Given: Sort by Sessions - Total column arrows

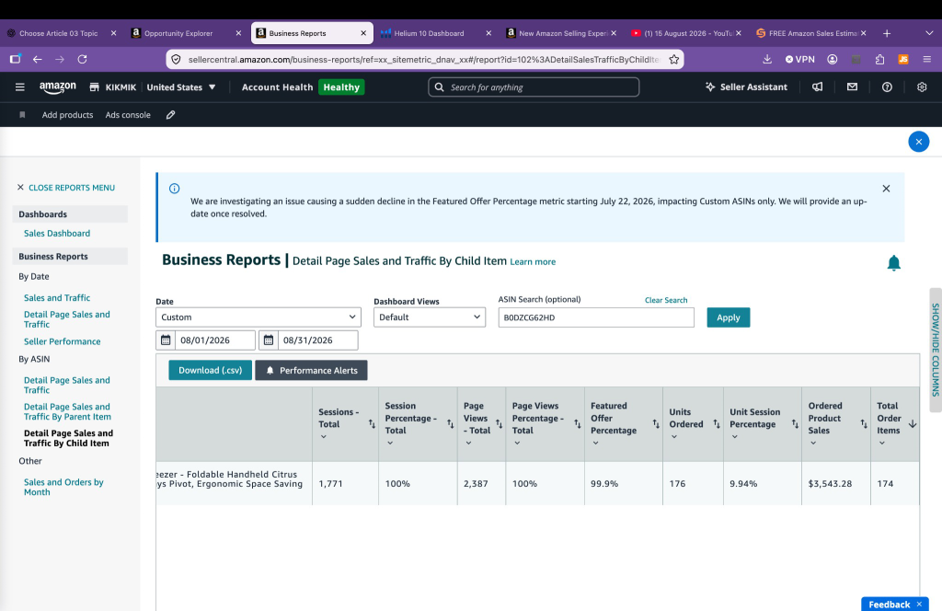Looking at the screenshot, I should point(372,424).
